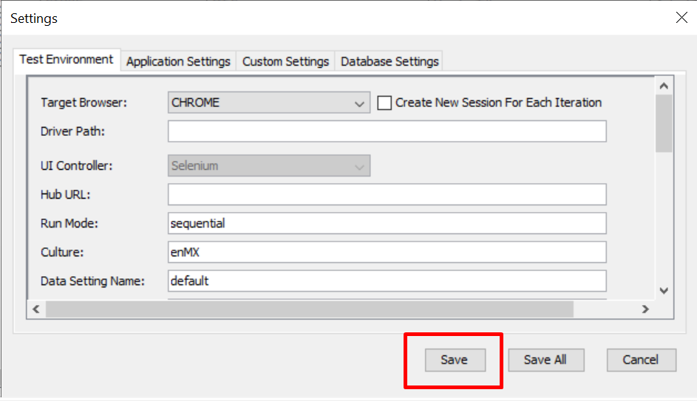This screenshot has height=401, width=697.
Task: Click the horizontal scrollbar left arrow
Action: coord(35,309)
